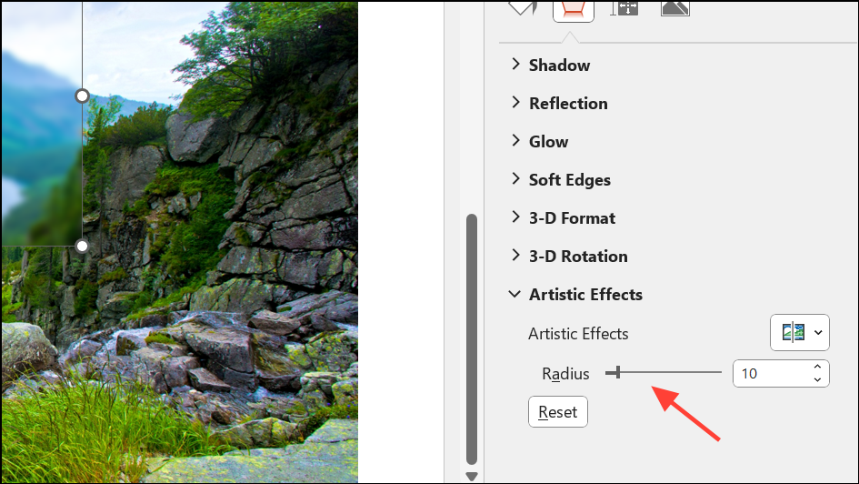This screenshot has width=859, height=484.
Task: Click the pane's scroll down arrow
Action: [x=472, y=477]
